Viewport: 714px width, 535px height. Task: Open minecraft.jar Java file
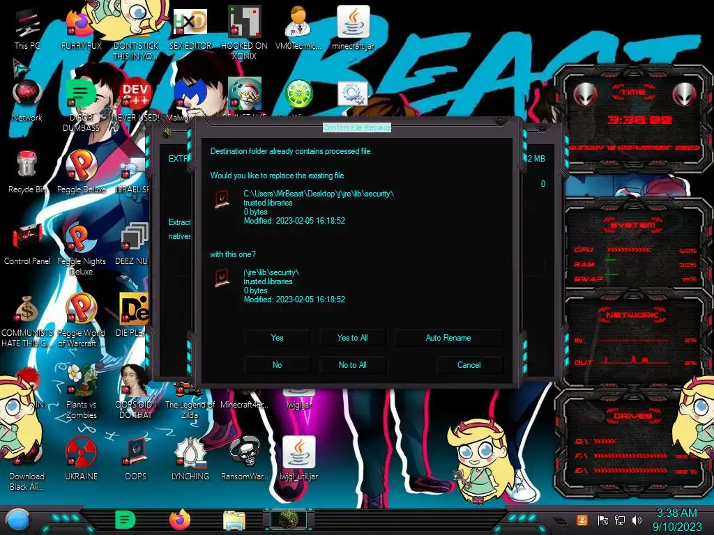click(x=353, y=28)
